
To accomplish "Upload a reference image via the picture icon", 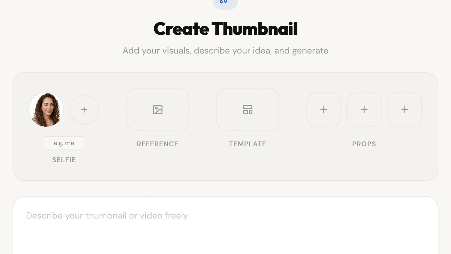I will click(x=158, y=110).
